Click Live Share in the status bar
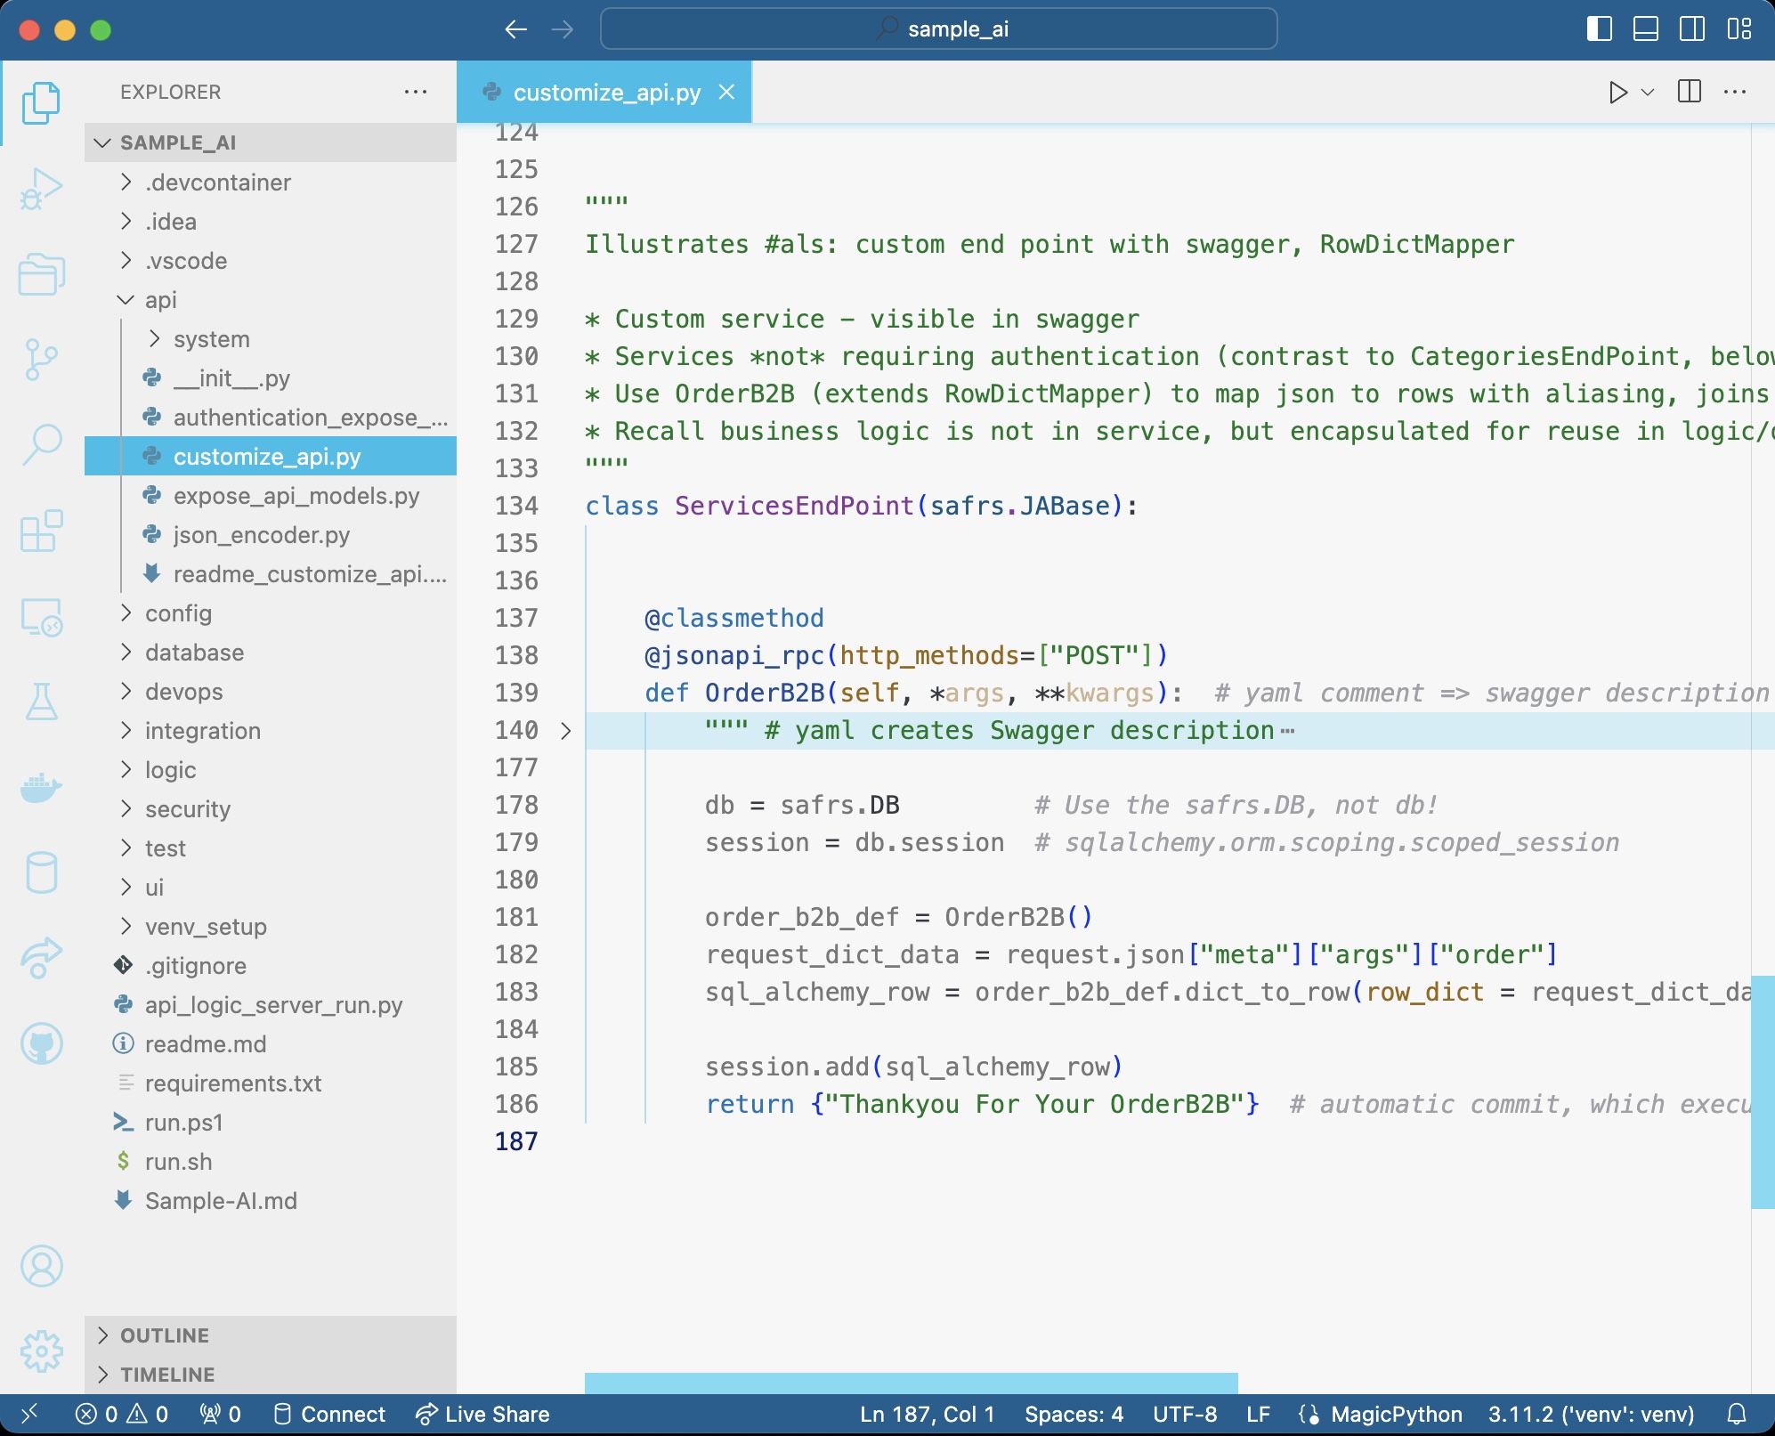Image resolution: width=1775 pixels, height=1436 pixels. pyautogui.click(x=483, y=1414)
